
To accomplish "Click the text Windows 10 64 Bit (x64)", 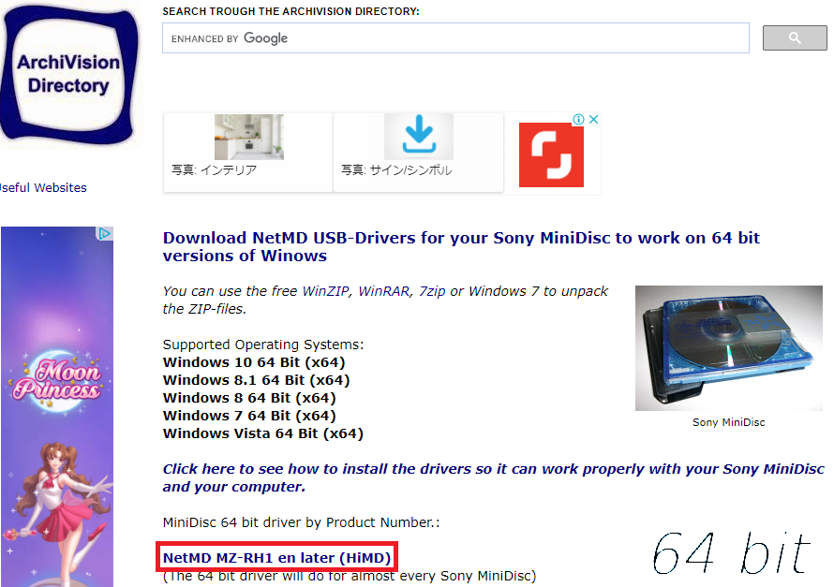I will 254,362.
